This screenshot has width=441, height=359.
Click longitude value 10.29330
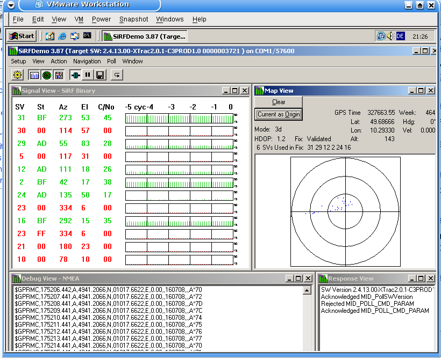click(382, 130)
